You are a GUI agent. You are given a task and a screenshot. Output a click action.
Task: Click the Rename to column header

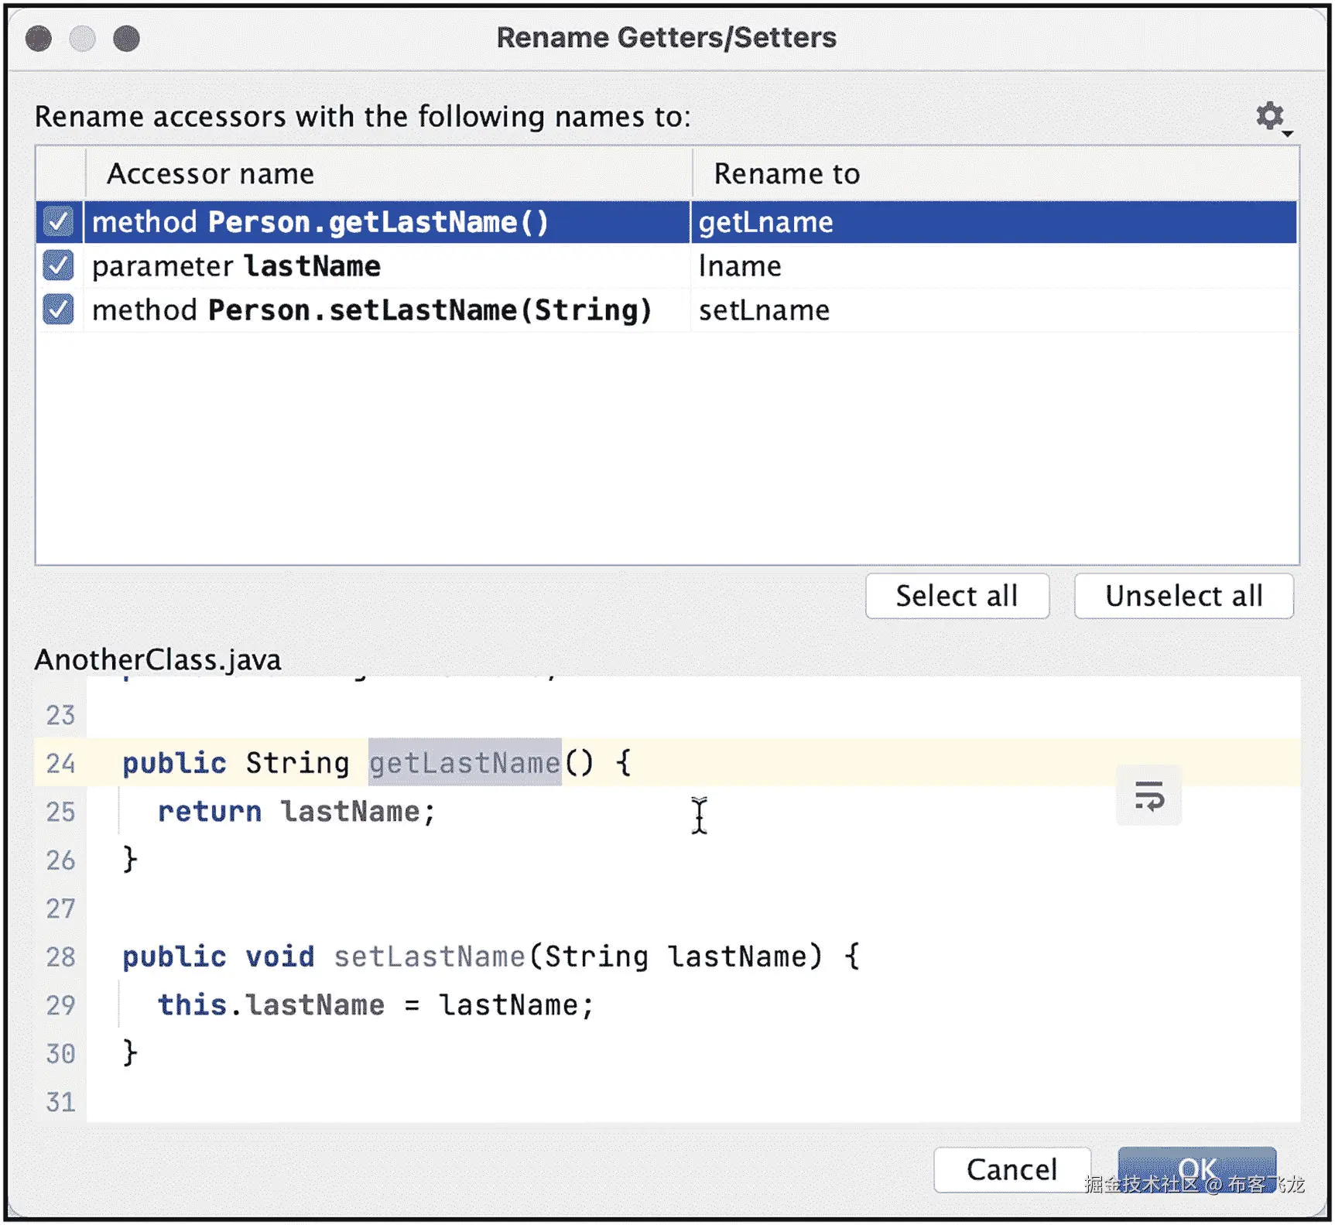[786, 174]
